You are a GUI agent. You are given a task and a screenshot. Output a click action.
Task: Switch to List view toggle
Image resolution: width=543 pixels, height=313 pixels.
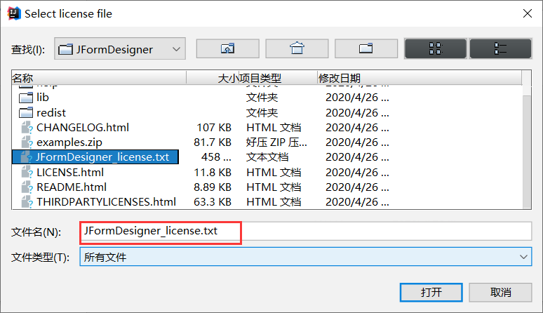[x=435, y=48]
